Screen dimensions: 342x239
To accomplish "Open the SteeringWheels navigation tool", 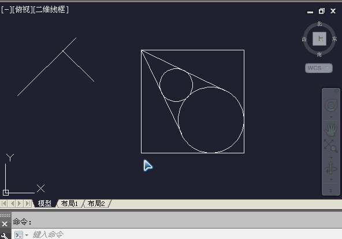I will (x=331, y=106).
